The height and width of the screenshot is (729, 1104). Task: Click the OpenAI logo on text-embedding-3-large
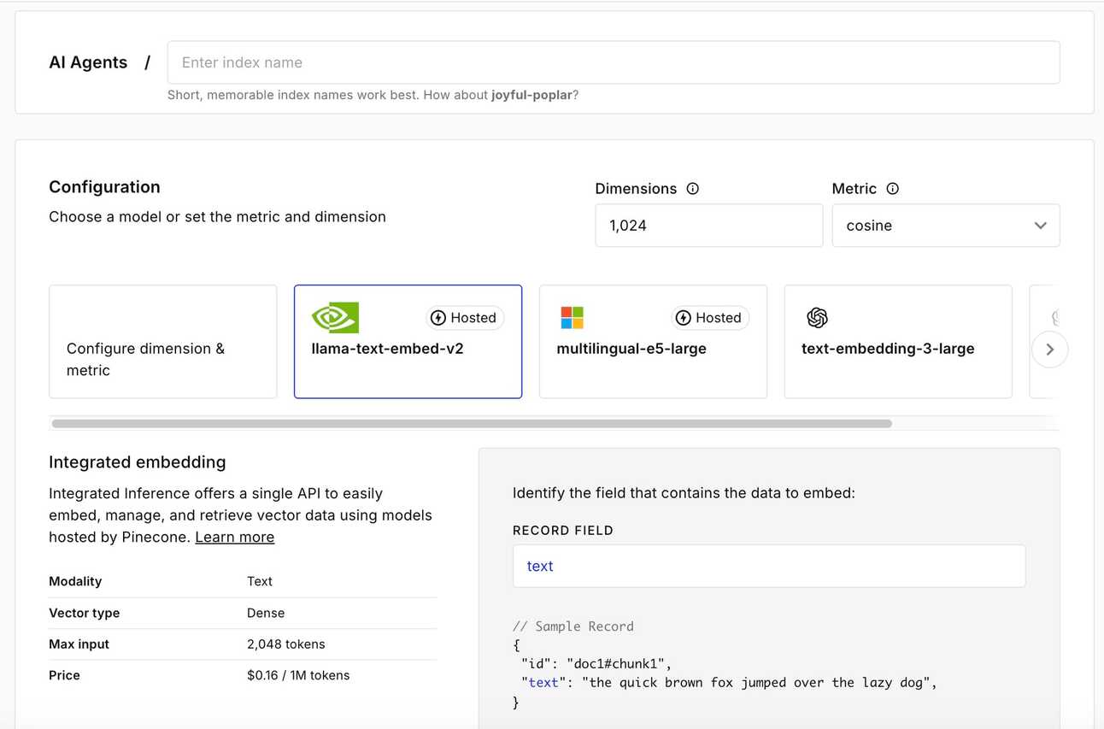(817, 318)
